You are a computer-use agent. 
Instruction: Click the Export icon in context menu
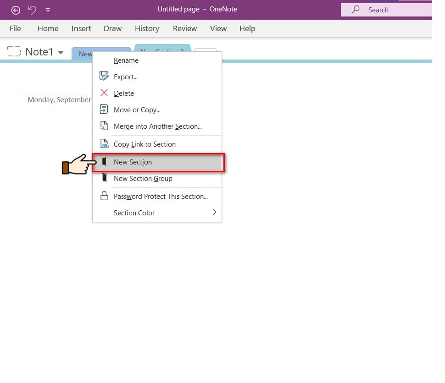104,76
